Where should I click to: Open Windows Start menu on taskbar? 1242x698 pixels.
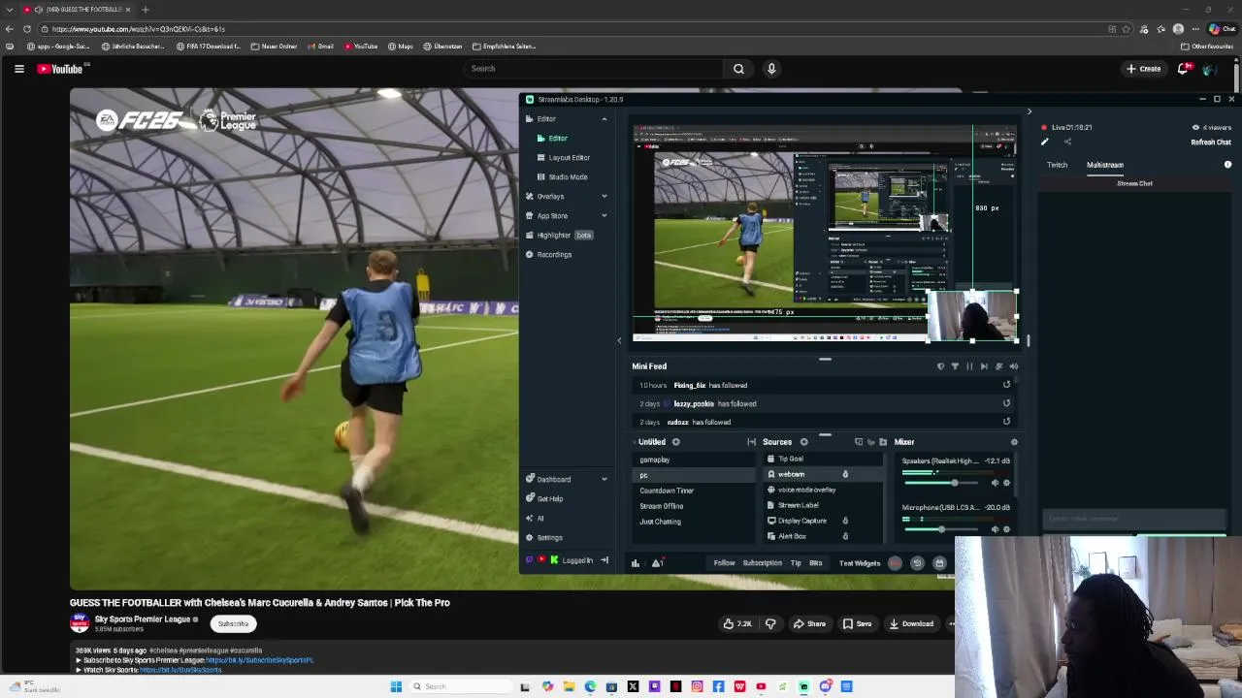[x=396, y=686]
